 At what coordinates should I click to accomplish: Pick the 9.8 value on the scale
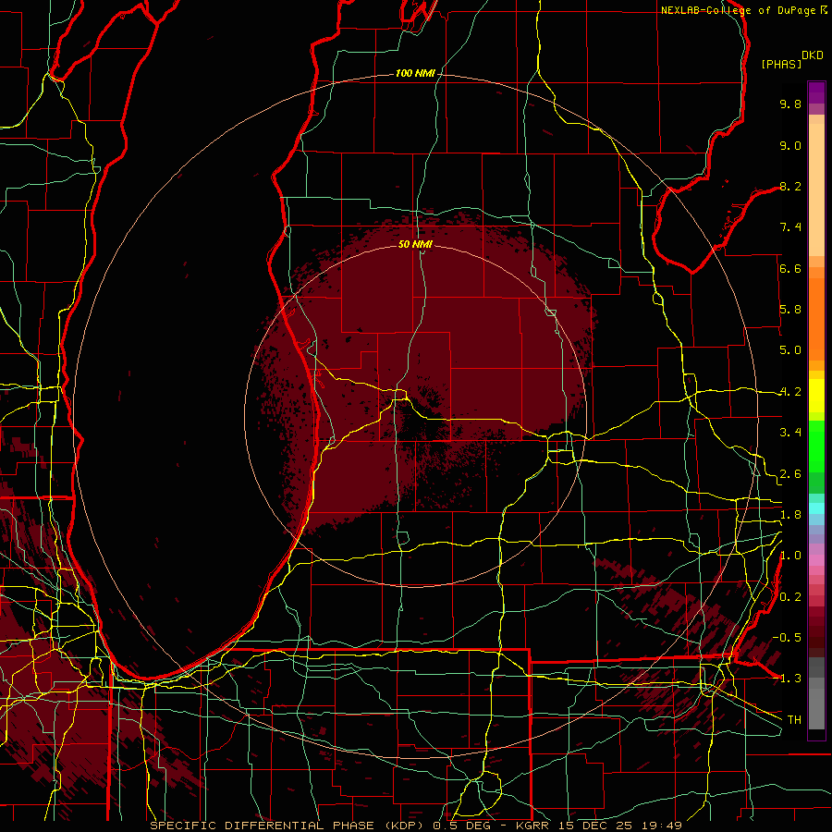[x=790, y=104]
